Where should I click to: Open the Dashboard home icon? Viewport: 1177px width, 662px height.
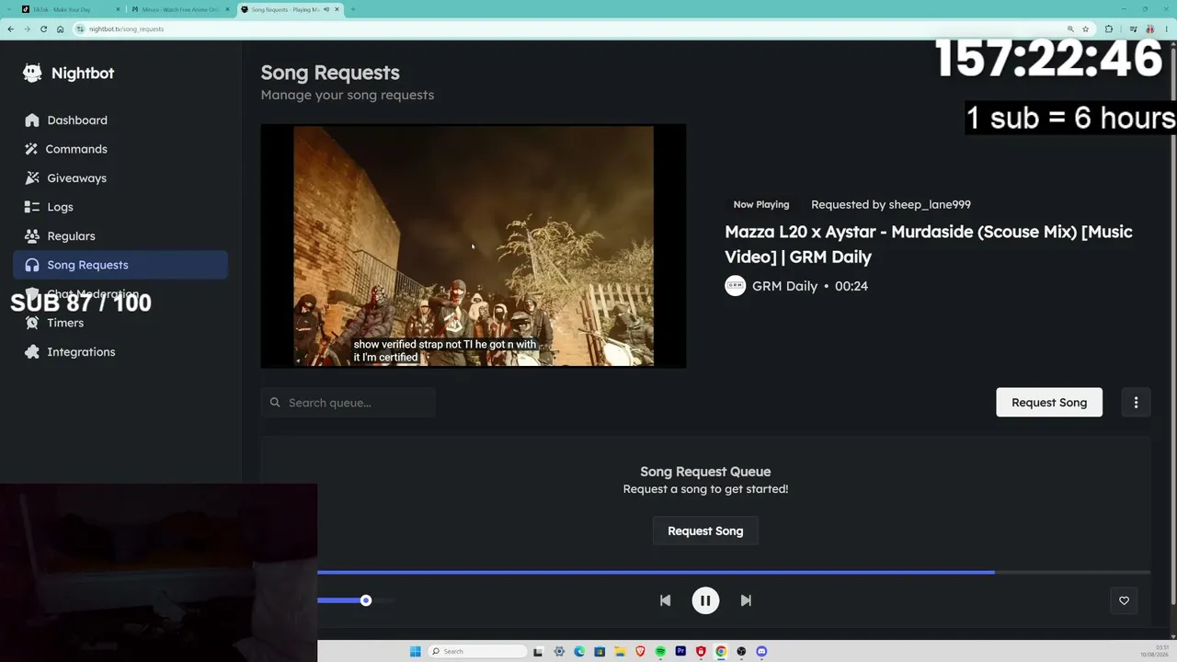click(32, 120)
